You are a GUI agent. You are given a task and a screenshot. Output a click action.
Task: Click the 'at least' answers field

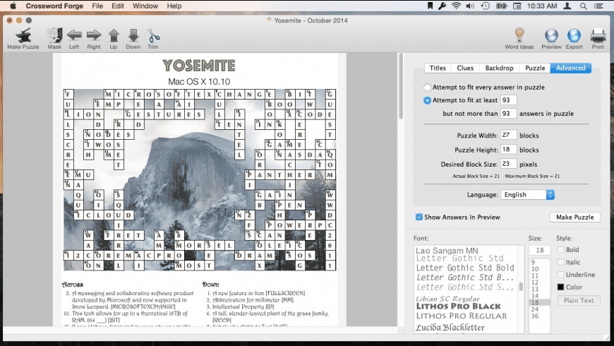pos(508,100)
